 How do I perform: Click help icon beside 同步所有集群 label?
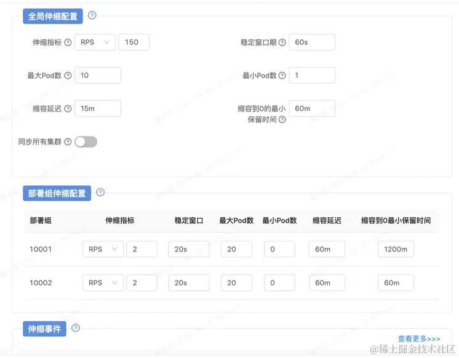pos(68,141)
